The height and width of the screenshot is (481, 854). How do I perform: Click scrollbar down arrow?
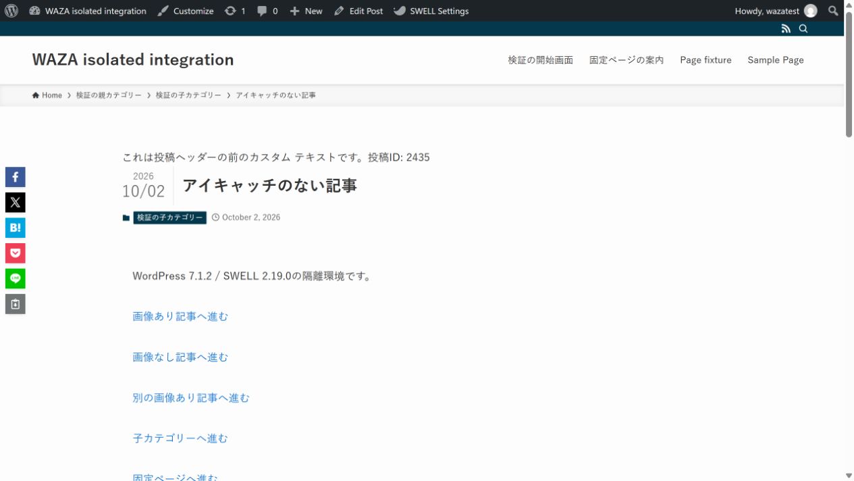(849, 476)
